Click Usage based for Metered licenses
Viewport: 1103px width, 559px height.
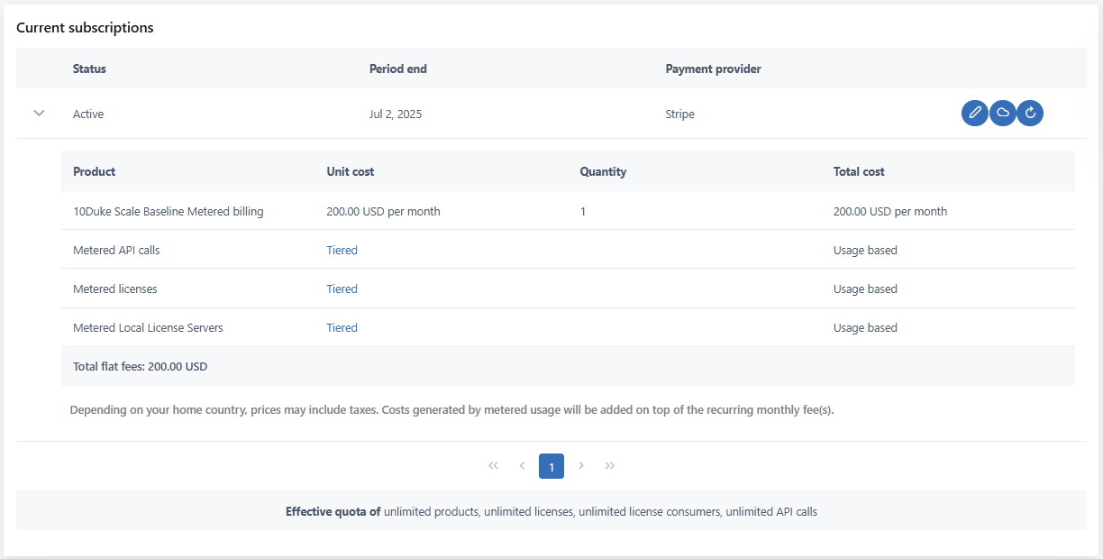coord(865,289)
